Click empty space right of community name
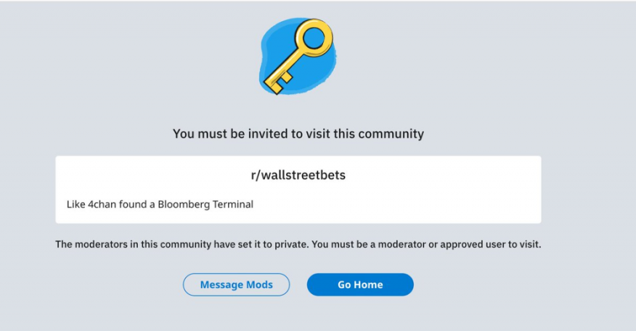 point(450,175)
